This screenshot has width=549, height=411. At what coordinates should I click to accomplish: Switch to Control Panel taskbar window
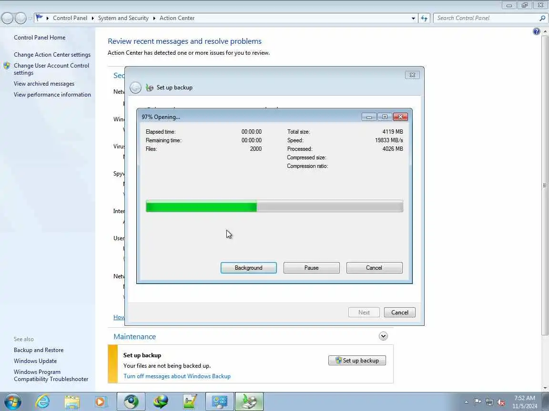(220, 401)
